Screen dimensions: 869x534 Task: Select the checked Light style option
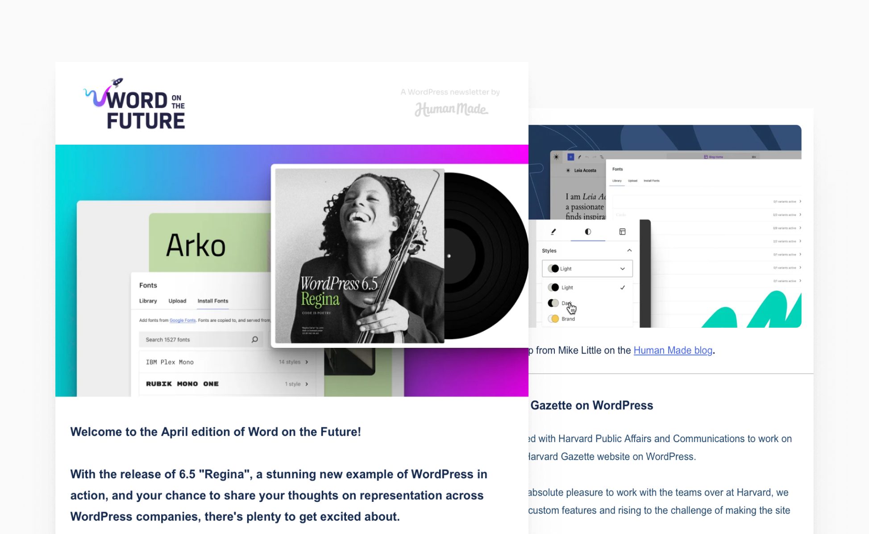pos(587,288)
